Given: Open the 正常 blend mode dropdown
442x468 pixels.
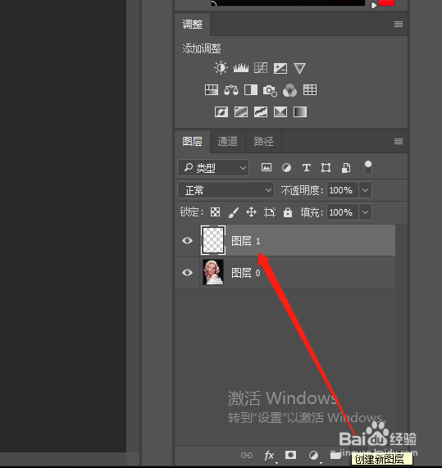Looking at the screenshot, I should point(226,190).
